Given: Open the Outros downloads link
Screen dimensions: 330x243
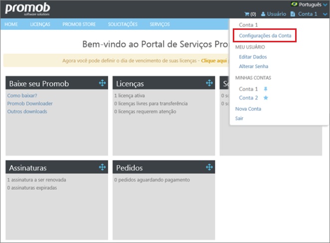Looking at the screenshot, I should (x=27, y=112).
